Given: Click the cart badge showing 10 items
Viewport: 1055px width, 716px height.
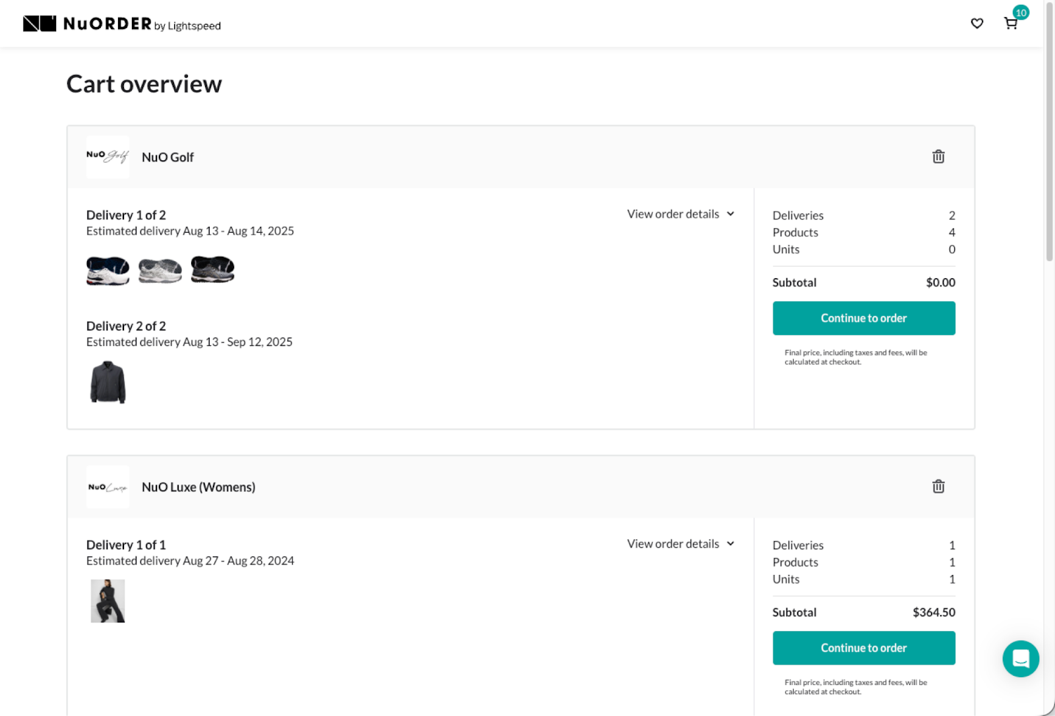Looking at the screenshot, I should tap(1021, 12).
